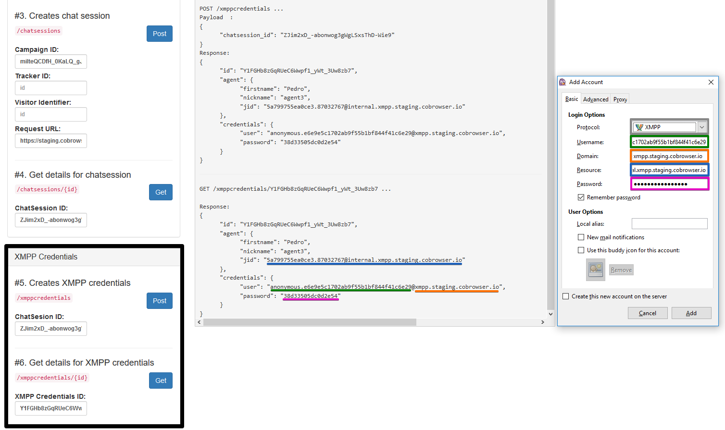Image resolution: width=725 pixels, height=430 pixels.
Task: Click the Resource field in Add Account
Action: [x=669, y=170]
